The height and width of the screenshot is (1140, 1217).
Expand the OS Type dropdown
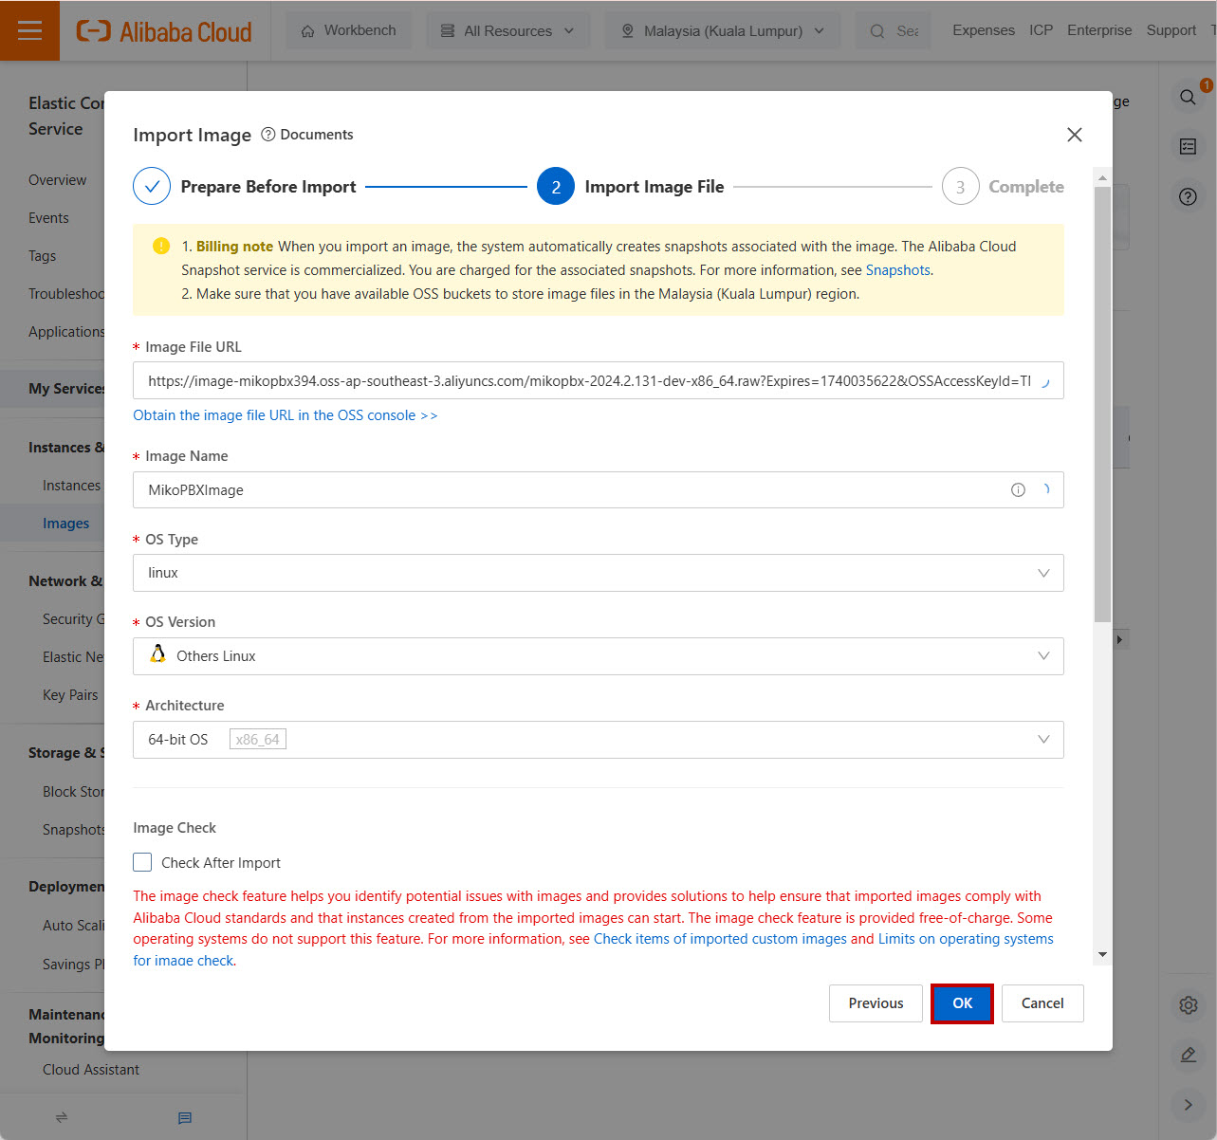[598, 573]
